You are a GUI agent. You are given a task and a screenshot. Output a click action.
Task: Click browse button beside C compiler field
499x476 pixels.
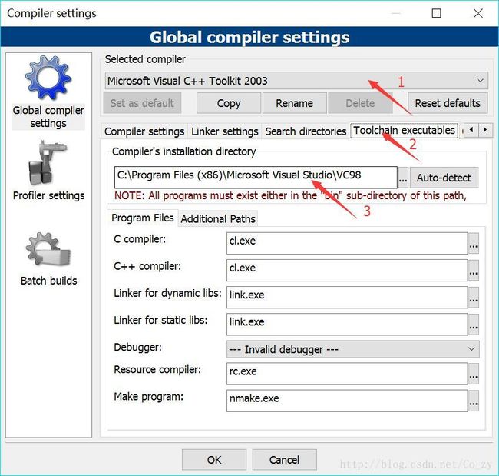[473, 243]
